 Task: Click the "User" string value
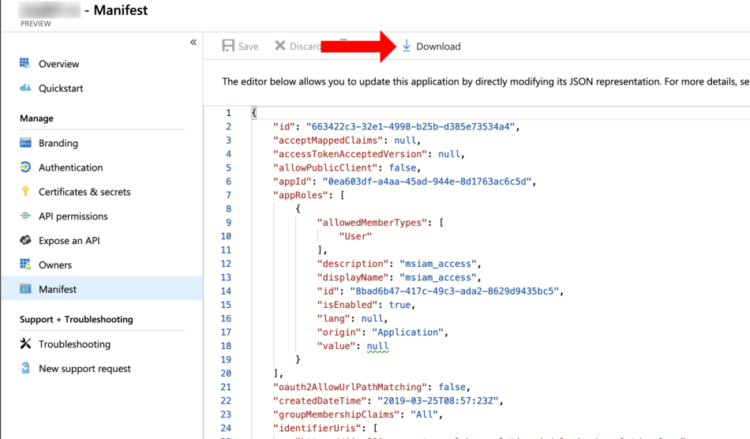355,236
